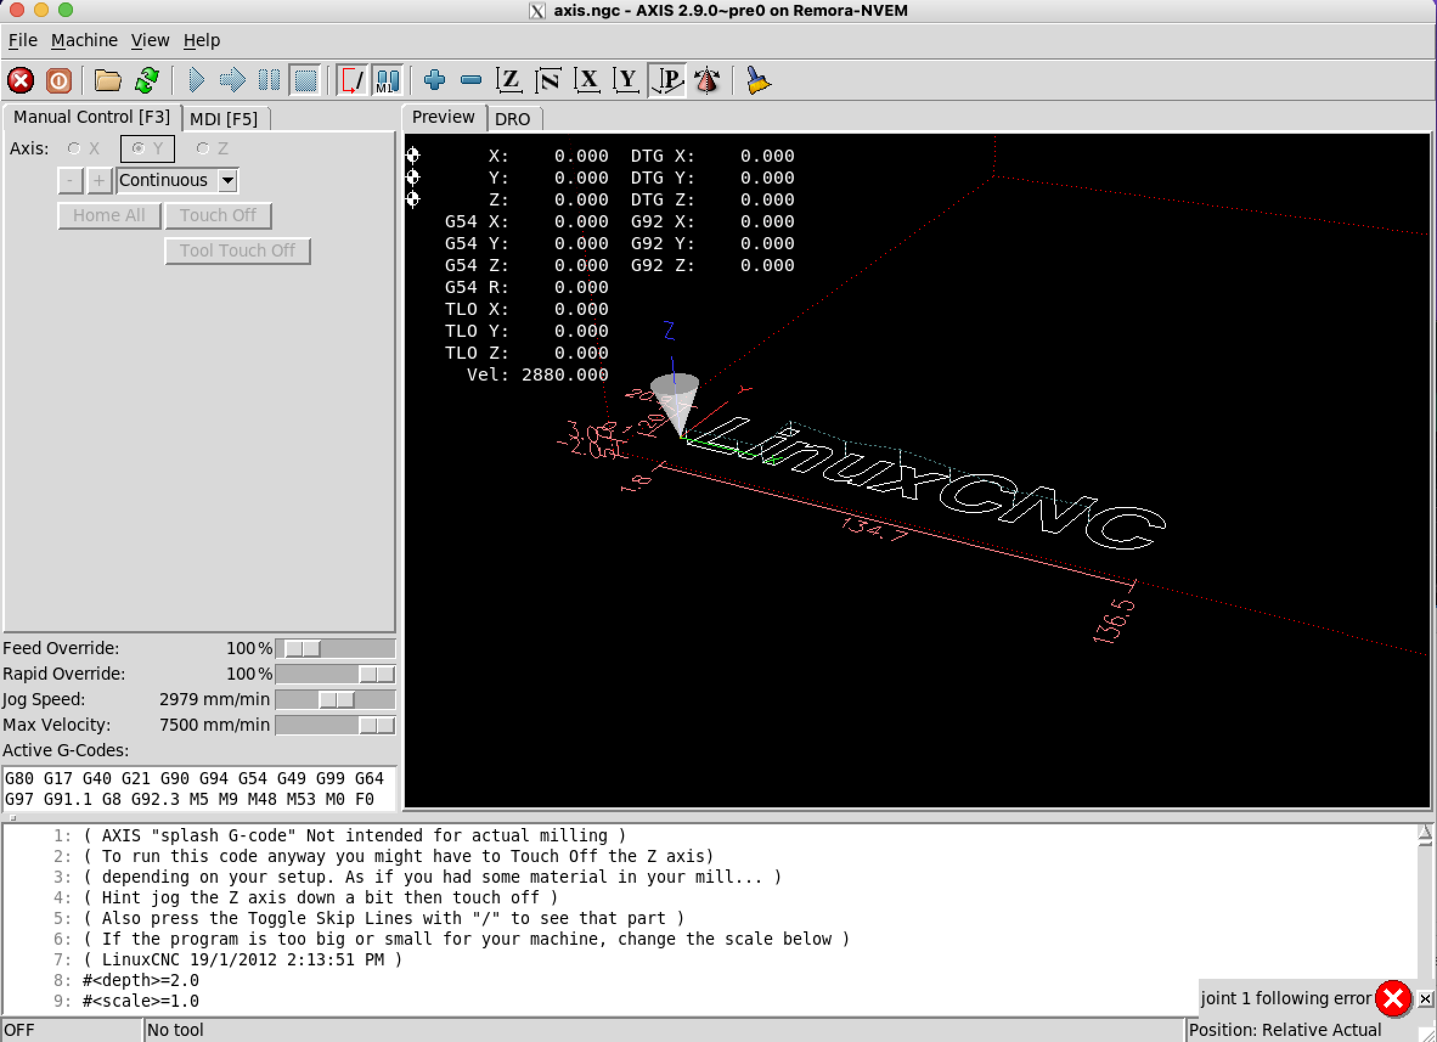Switch to rotated Z view

[548, 80]
